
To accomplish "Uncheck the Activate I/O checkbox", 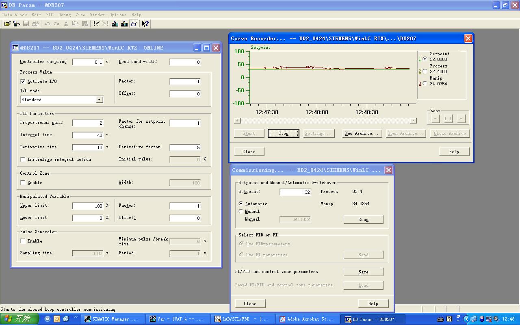I will tap(23, 81).
